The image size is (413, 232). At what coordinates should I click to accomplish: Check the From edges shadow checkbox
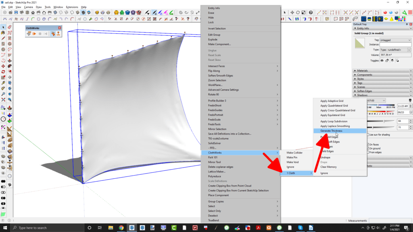coord(368,152)
